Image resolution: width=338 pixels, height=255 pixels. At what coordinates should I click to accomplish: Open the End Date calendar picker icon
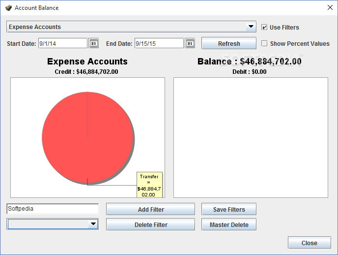190,43
